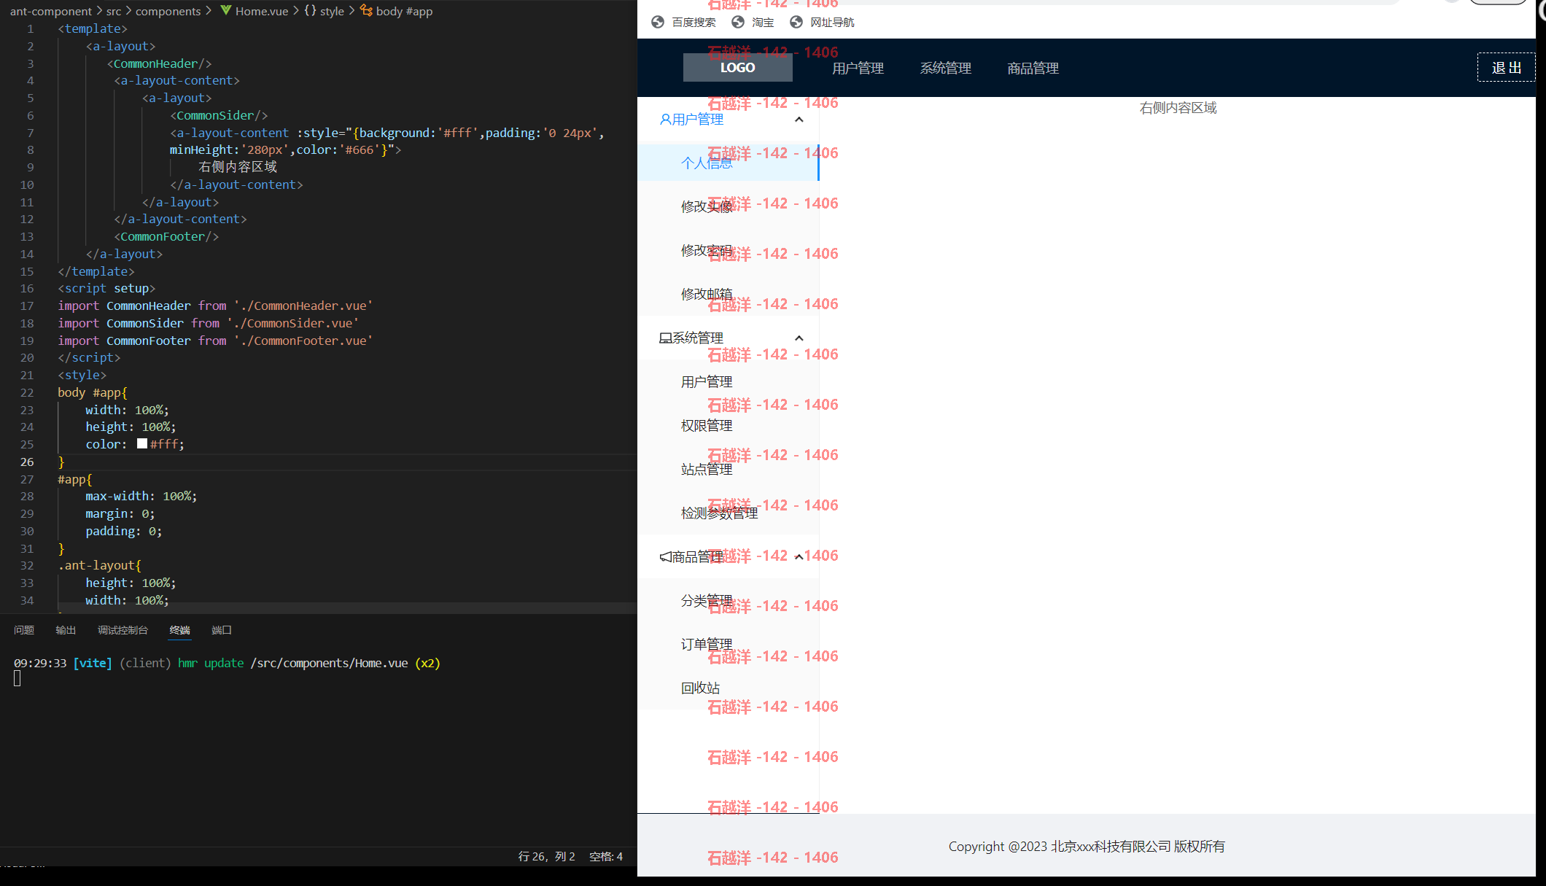Click the globe icon beside 百度搜索 bookmark

click(658, 22)
